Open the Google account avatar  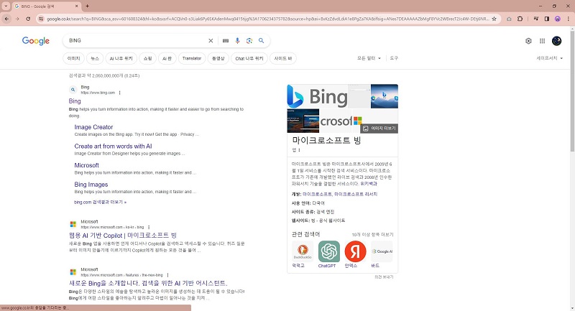tap(556, 41)
